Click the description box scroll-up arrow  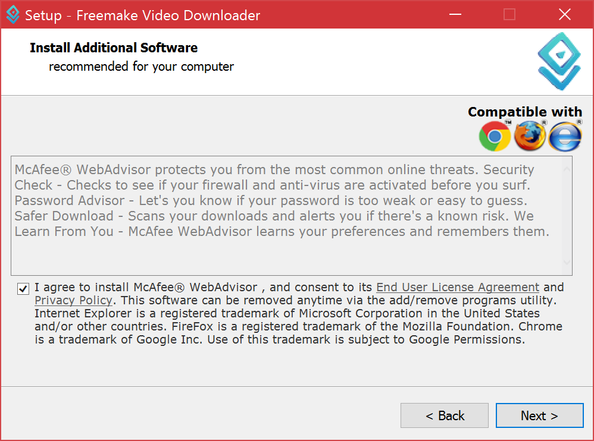click(567, 169)
